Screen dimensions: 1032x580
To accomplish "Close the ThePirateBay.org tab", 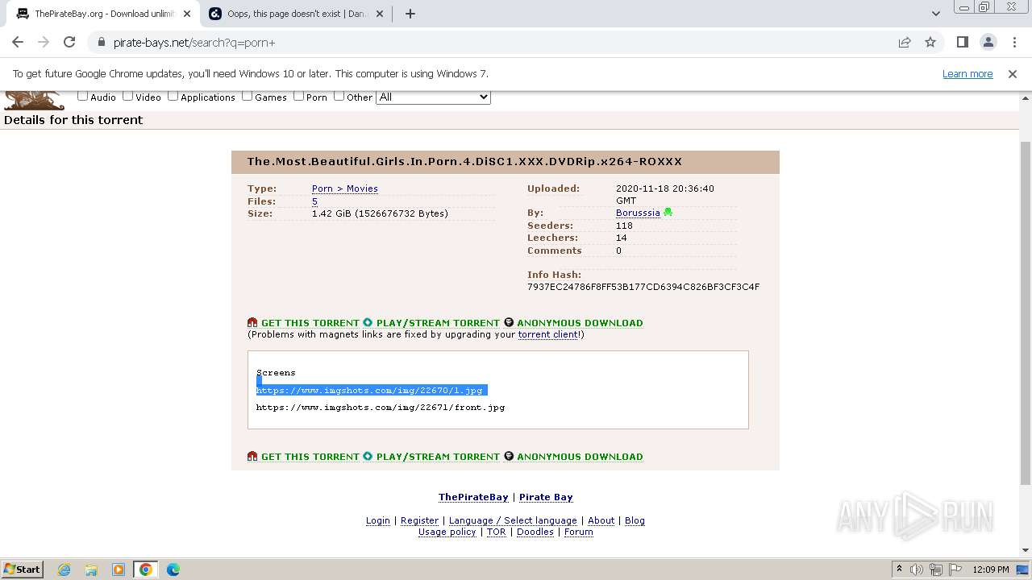I will coord(186,14).
